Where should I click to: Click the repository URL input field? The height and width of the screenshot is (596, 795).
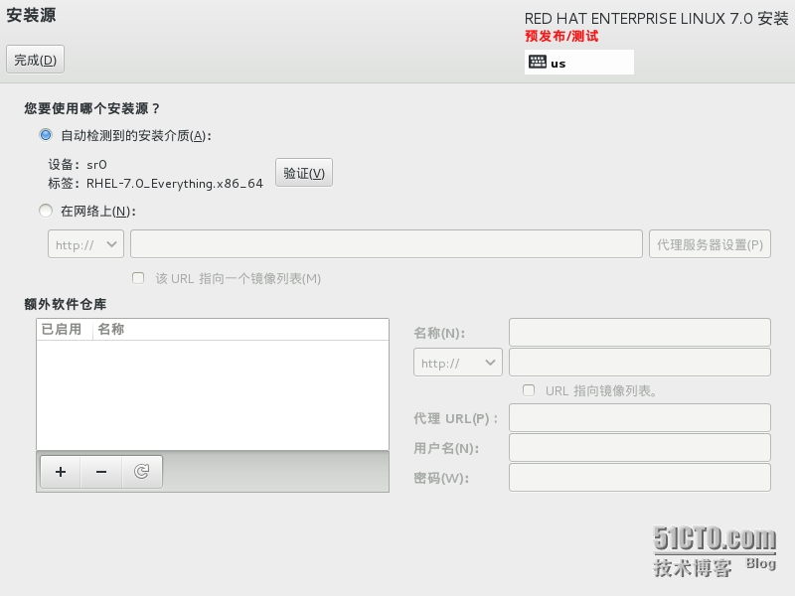click(640, 363)
